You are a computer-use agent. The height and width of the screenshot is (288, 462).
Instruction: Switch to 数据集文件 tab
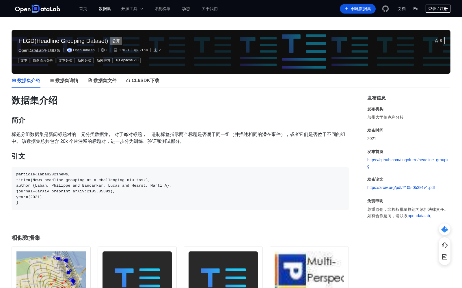102,81
